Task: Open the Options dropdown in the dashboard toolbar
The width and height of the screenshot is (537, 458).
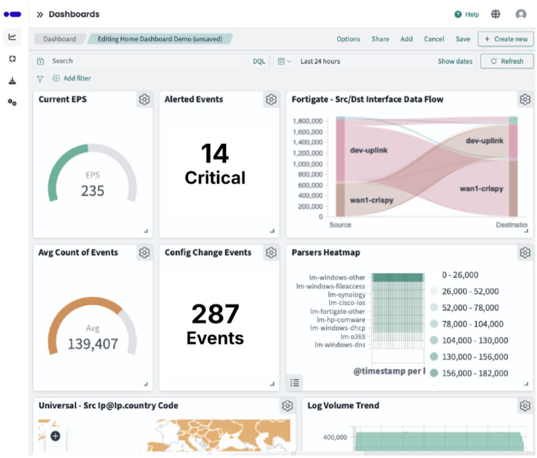Action: pos(348,39)
